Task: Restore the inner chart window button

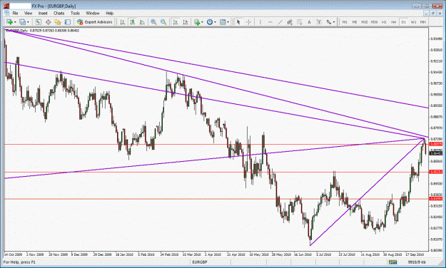Action: coord(433,14)
